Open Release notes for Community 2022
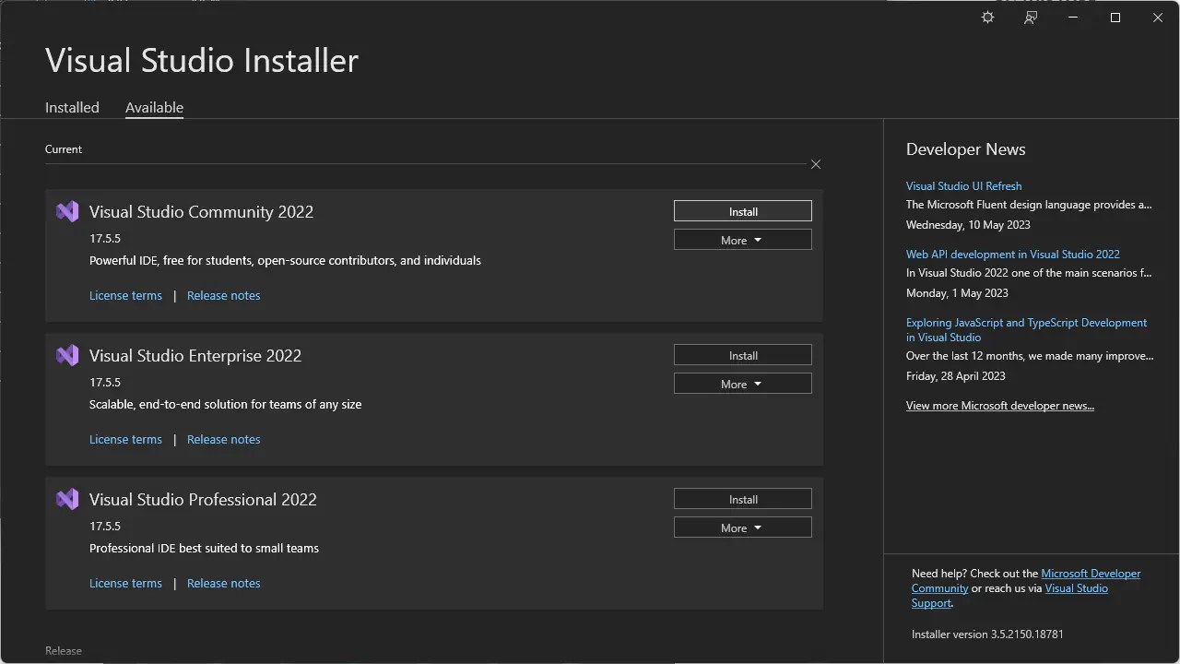The height and width of the screenshot is (664, 1180). 224,295
